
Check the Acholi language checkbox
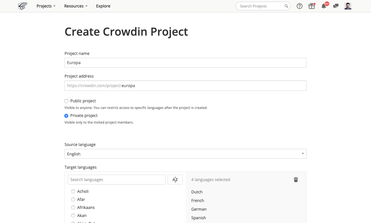(x=73, y=191)
